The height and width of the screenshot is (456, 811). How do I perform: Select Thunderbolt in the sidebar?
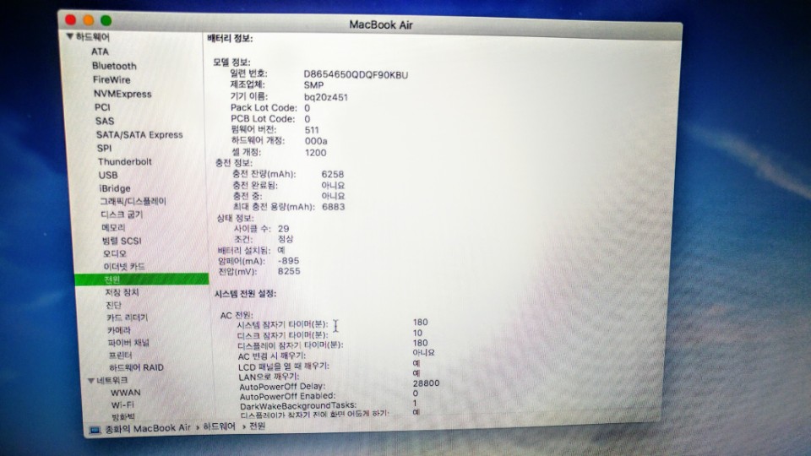pyautogui.click(x=124, y=161)
